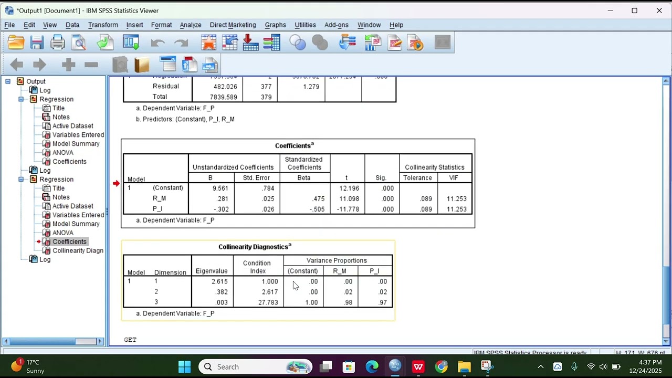The width and height of the screenshot is (672, 378).
Task: Click the outline pane's left scroll arrow
Action: (x=7, y=341)
